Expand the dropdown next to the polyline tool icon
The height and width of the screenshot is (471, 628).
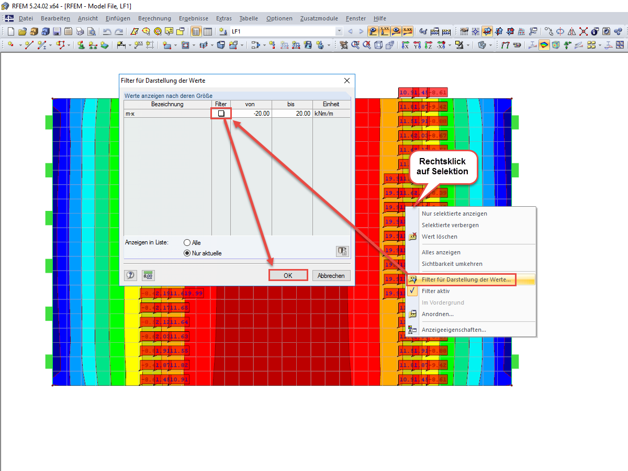(69, 45)
